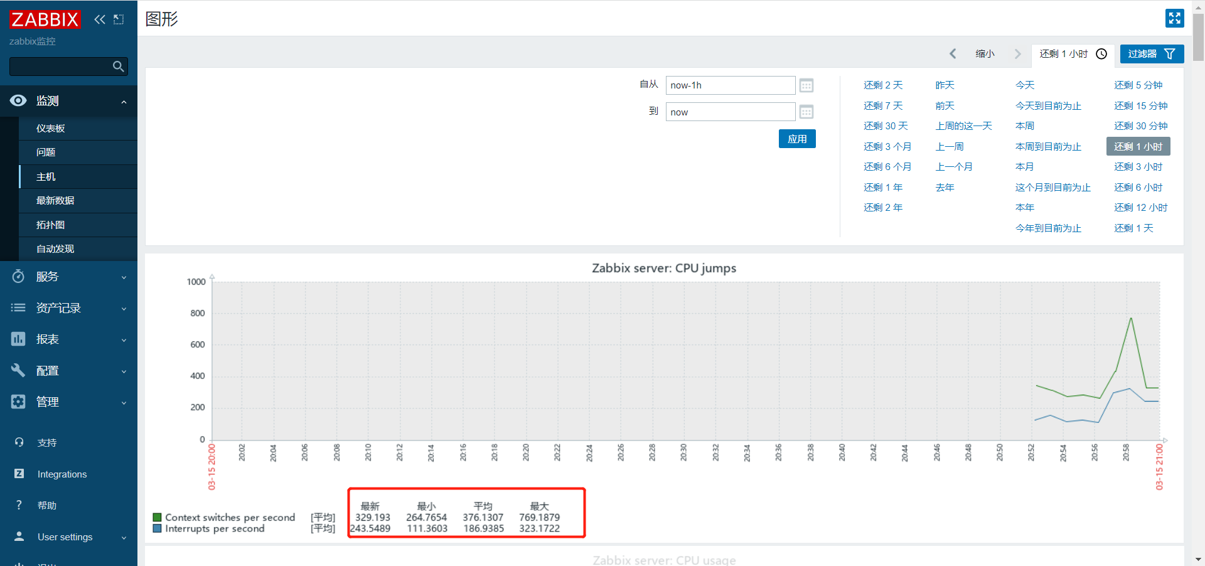
Task: Collapse the 监测 menu section
Action: [x=124, y=102]
